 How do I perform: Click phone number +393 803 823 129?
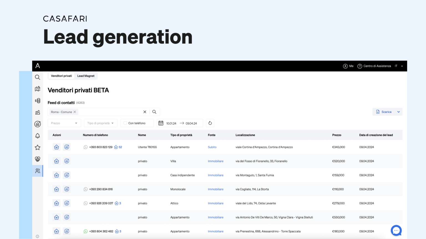(x=101, y=147)
